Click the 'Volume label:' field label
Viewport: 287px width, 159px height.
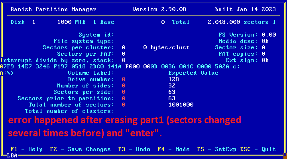coord(91,73)
